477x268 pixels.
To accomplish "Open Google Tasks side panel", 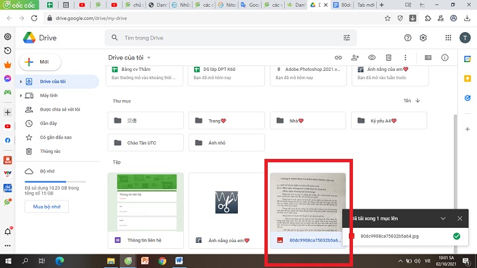I will pyautogui.click(x=467, y=98).
